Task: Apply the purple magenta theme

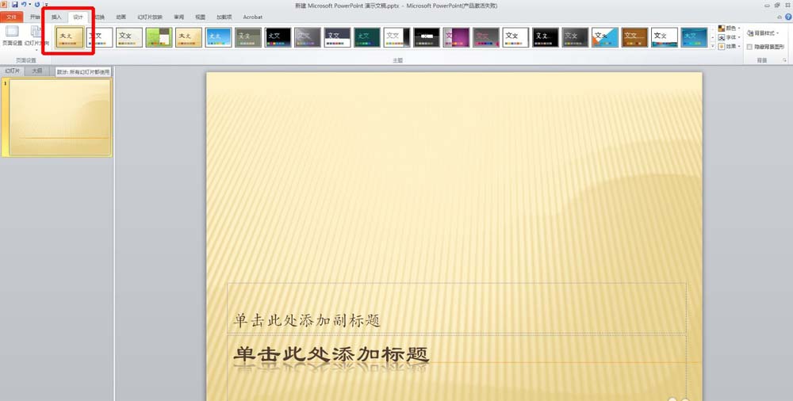Action: 456,37
